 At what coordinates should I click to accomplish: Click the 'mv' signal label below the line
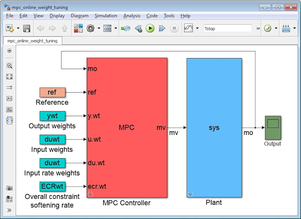(174, 133)
